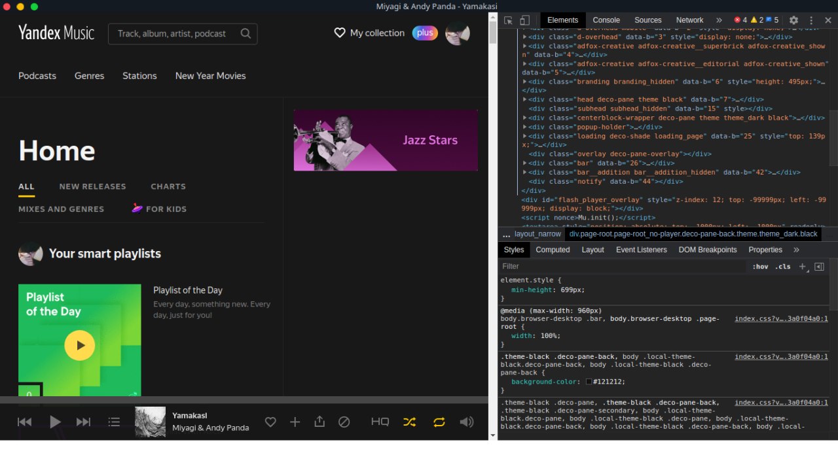
Task: Click the dislike (block) icon in player bar
Action: coord(344,422)
